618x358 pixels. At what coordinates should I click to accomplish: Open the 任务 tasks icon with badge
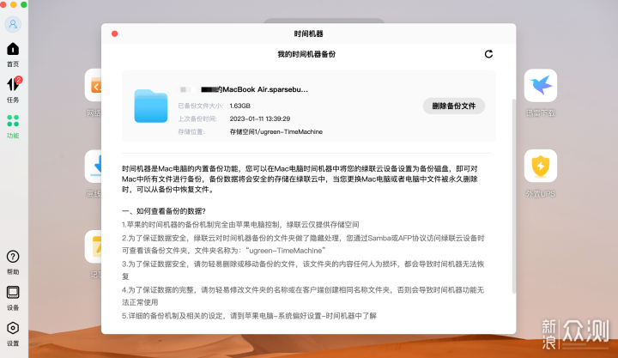(x=14, y=84)
